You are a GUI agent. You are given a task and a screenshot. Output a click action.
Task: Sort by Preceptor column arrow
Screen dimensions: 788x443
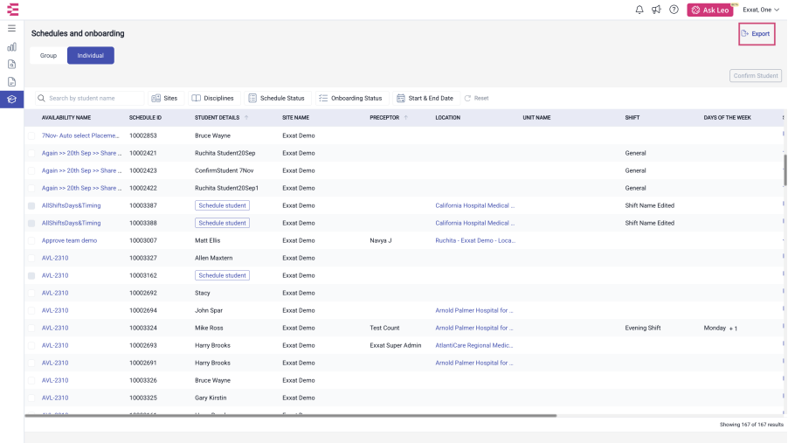coord(405,118)
